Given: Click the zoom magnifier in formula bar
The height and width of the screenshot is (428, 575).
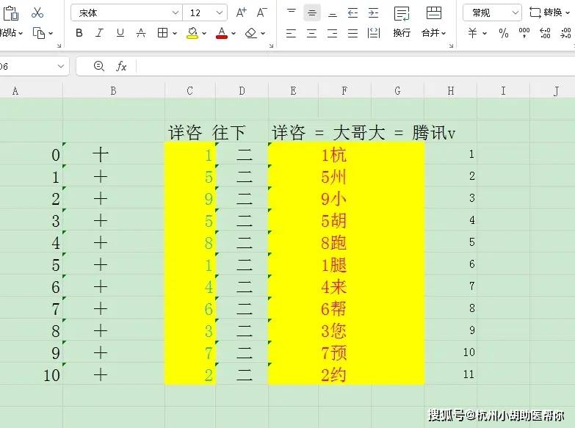Looking at the screenshot, I should [99, 66].
